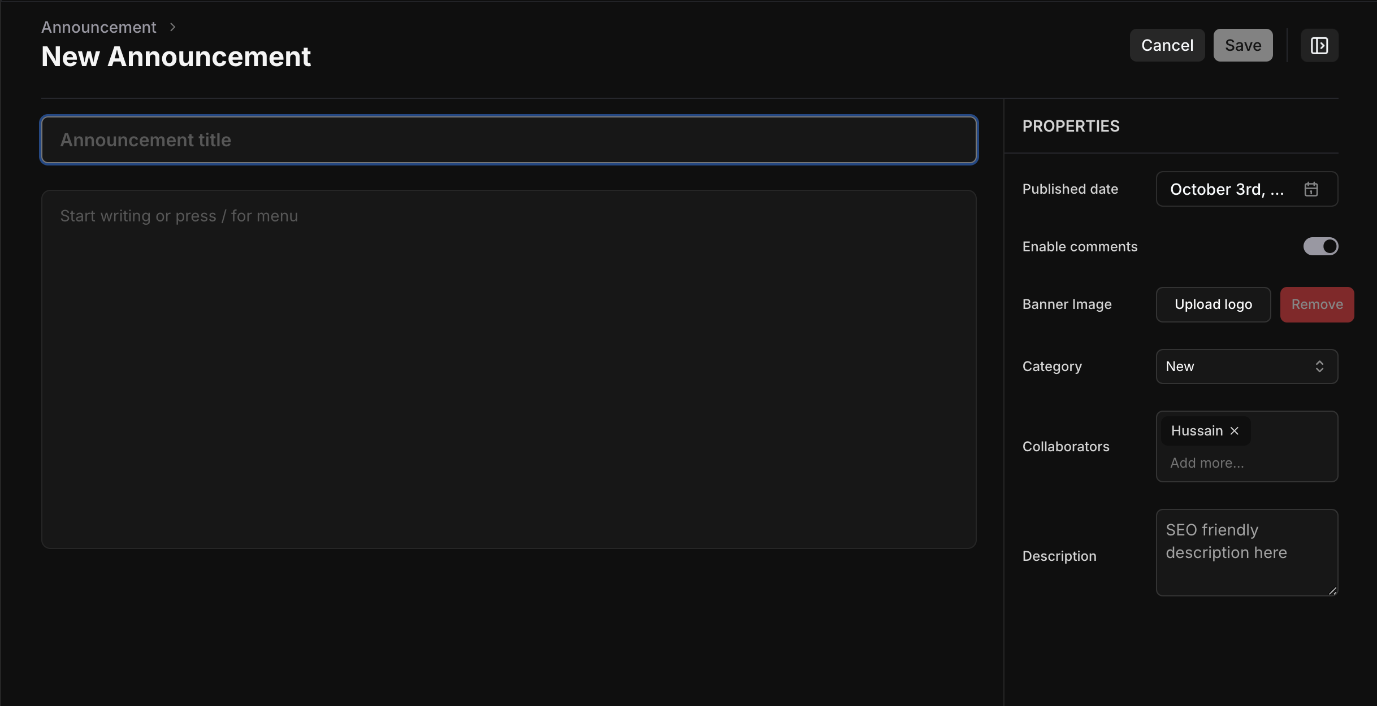Click the breadcrumb chevron after Announcement
The height and width of the screenshot is (706, 1377).
pyautogui.click(x=173, y=27)
